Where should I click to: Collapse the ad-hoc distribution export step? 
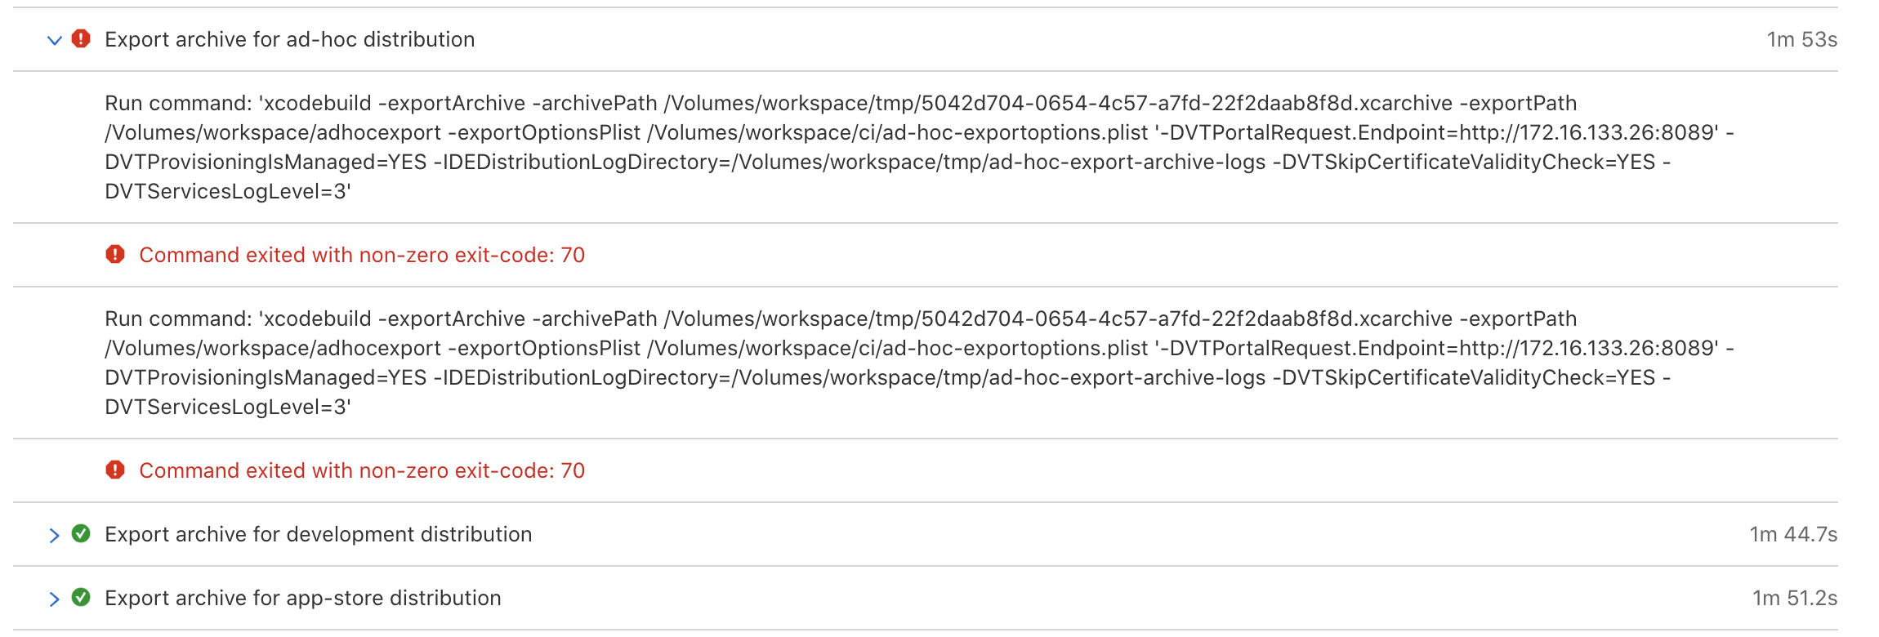(55, 40)
